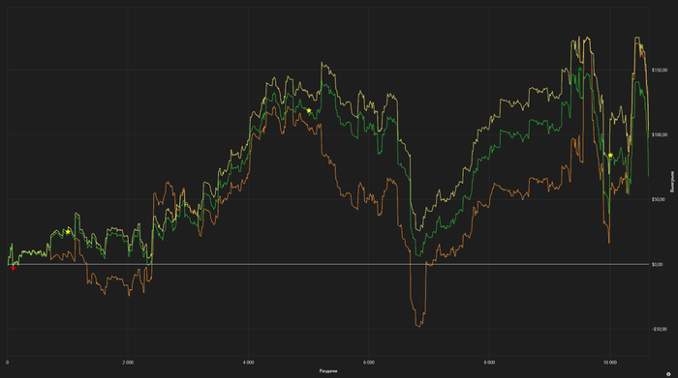This screenshot has height=378, width=678.
Task: Click the 6 000 x-axis tick label
Action: (x=369, y=363)
